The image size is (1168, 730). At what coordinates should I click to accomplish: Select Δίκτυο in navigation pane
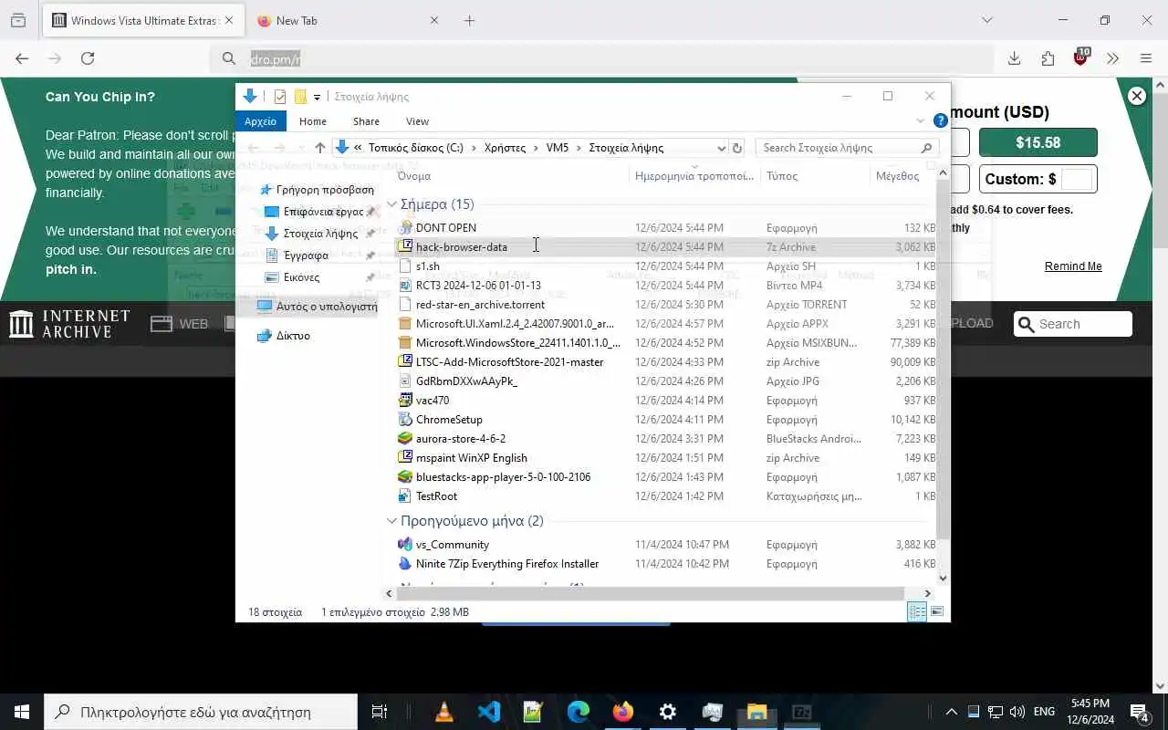point(293,336)
